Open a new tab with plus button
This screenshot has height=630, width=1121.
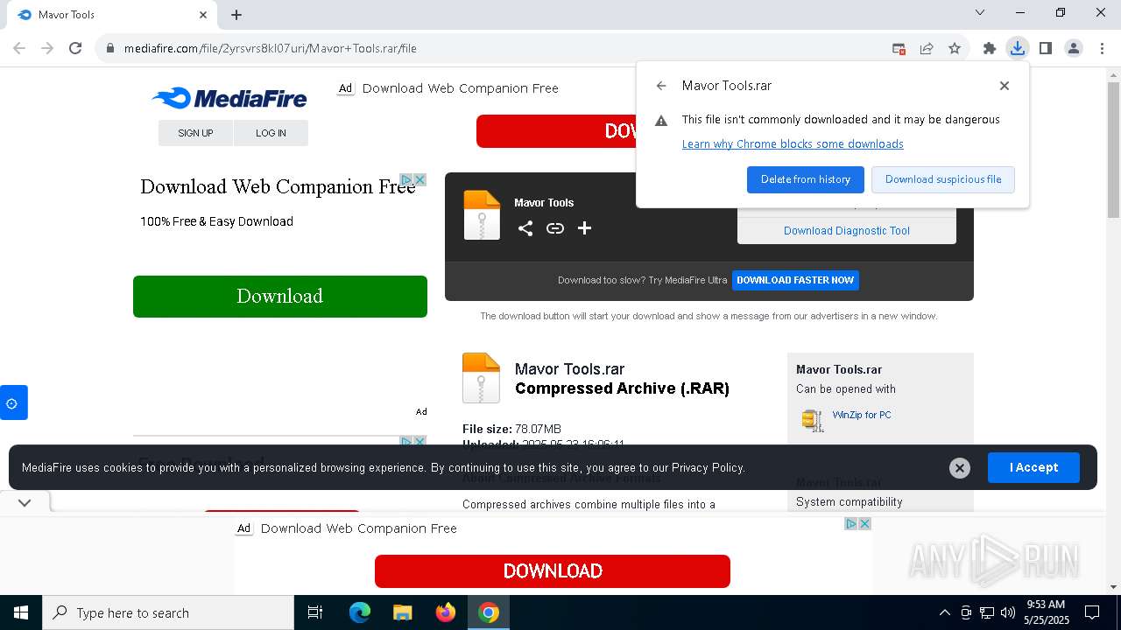[x=236, y=15]
